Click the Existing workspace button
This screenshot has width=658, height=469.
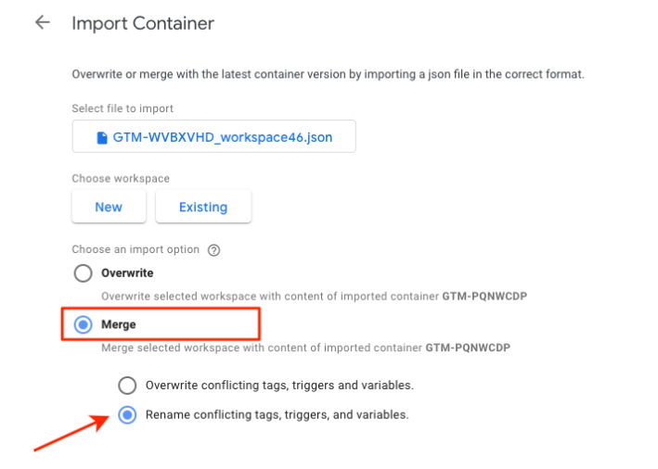pyautogui.click(x=203, y=207)
